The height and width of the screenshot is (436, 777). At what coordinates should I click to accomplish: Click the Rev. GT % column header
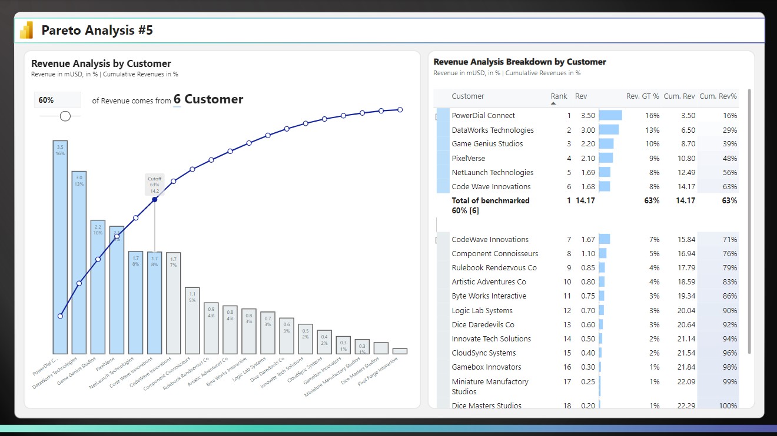click(642, 96)
